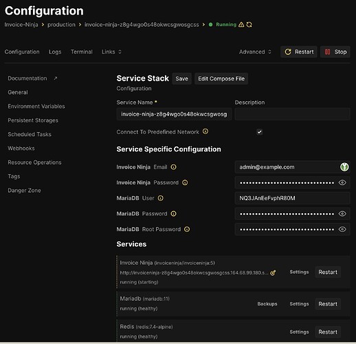Click the Invoice Ninja Email field
This screenshot has height=344, width=356.
pyautogui.click(x=293, y=167)
